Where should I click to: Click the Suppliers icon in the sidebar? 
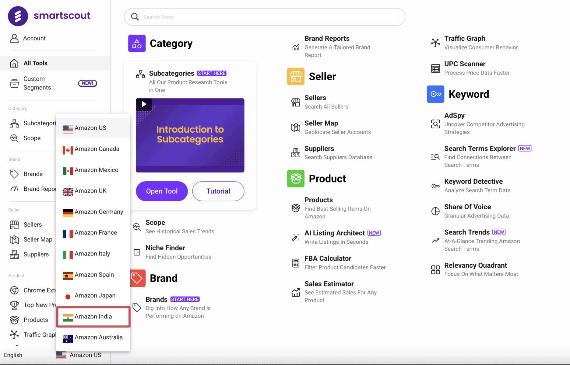pyautogui.click(x=14, y=254)
